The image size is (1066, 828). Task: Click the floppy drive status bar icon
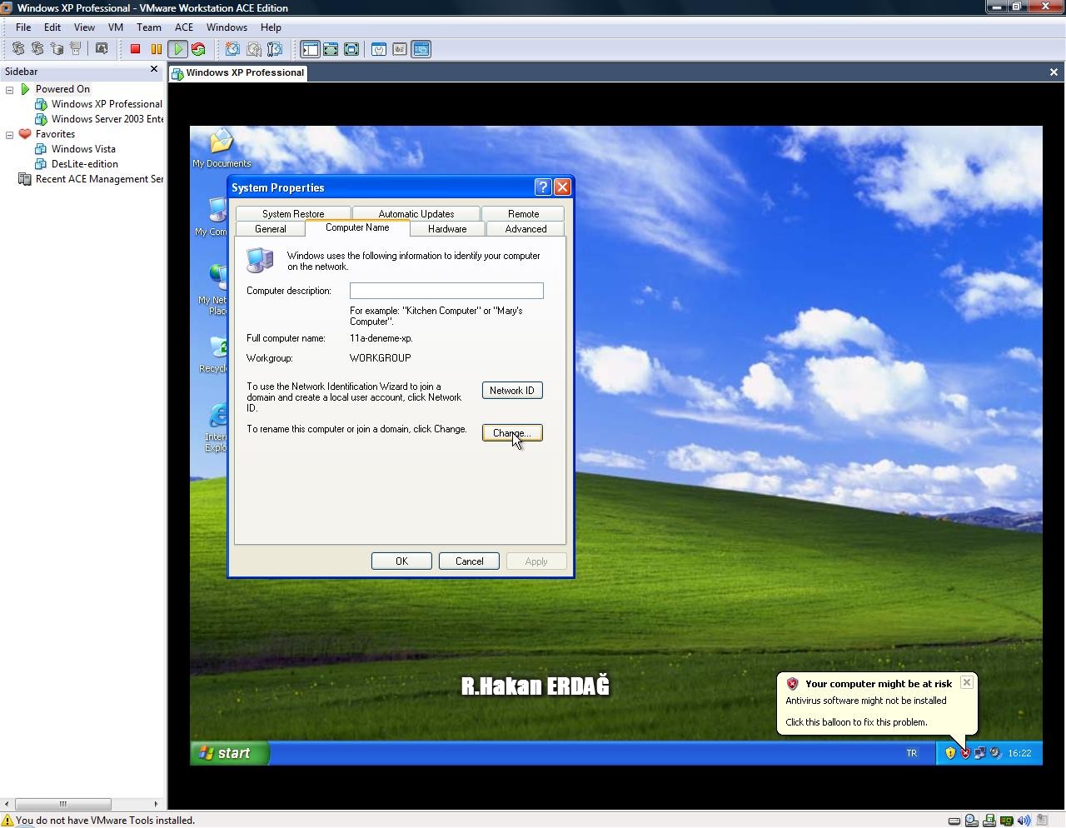(x=989, y=821)
